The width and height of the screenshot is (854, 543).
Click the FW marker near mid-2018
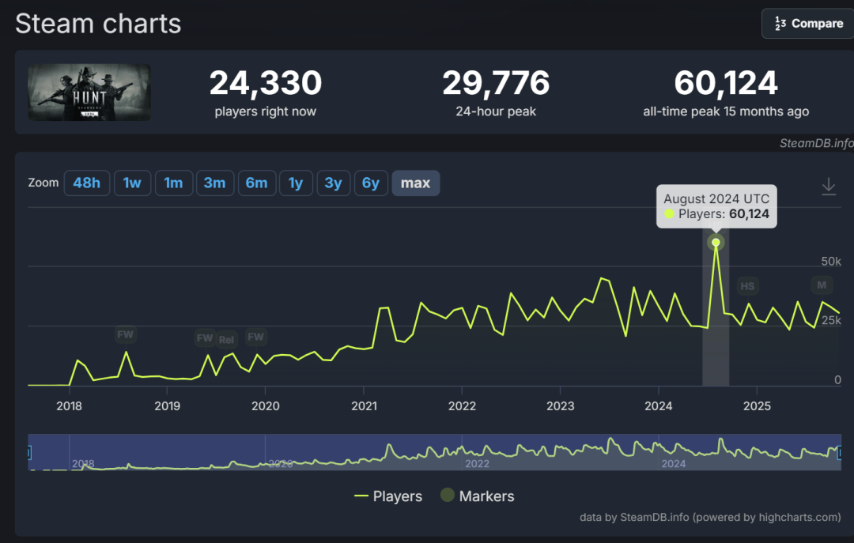(x=125, y=334)
